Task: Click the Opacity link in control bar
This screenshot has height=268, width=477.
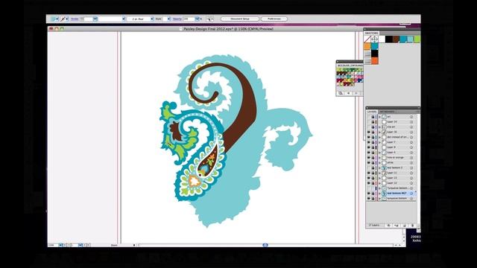Action: click(177, 19)
